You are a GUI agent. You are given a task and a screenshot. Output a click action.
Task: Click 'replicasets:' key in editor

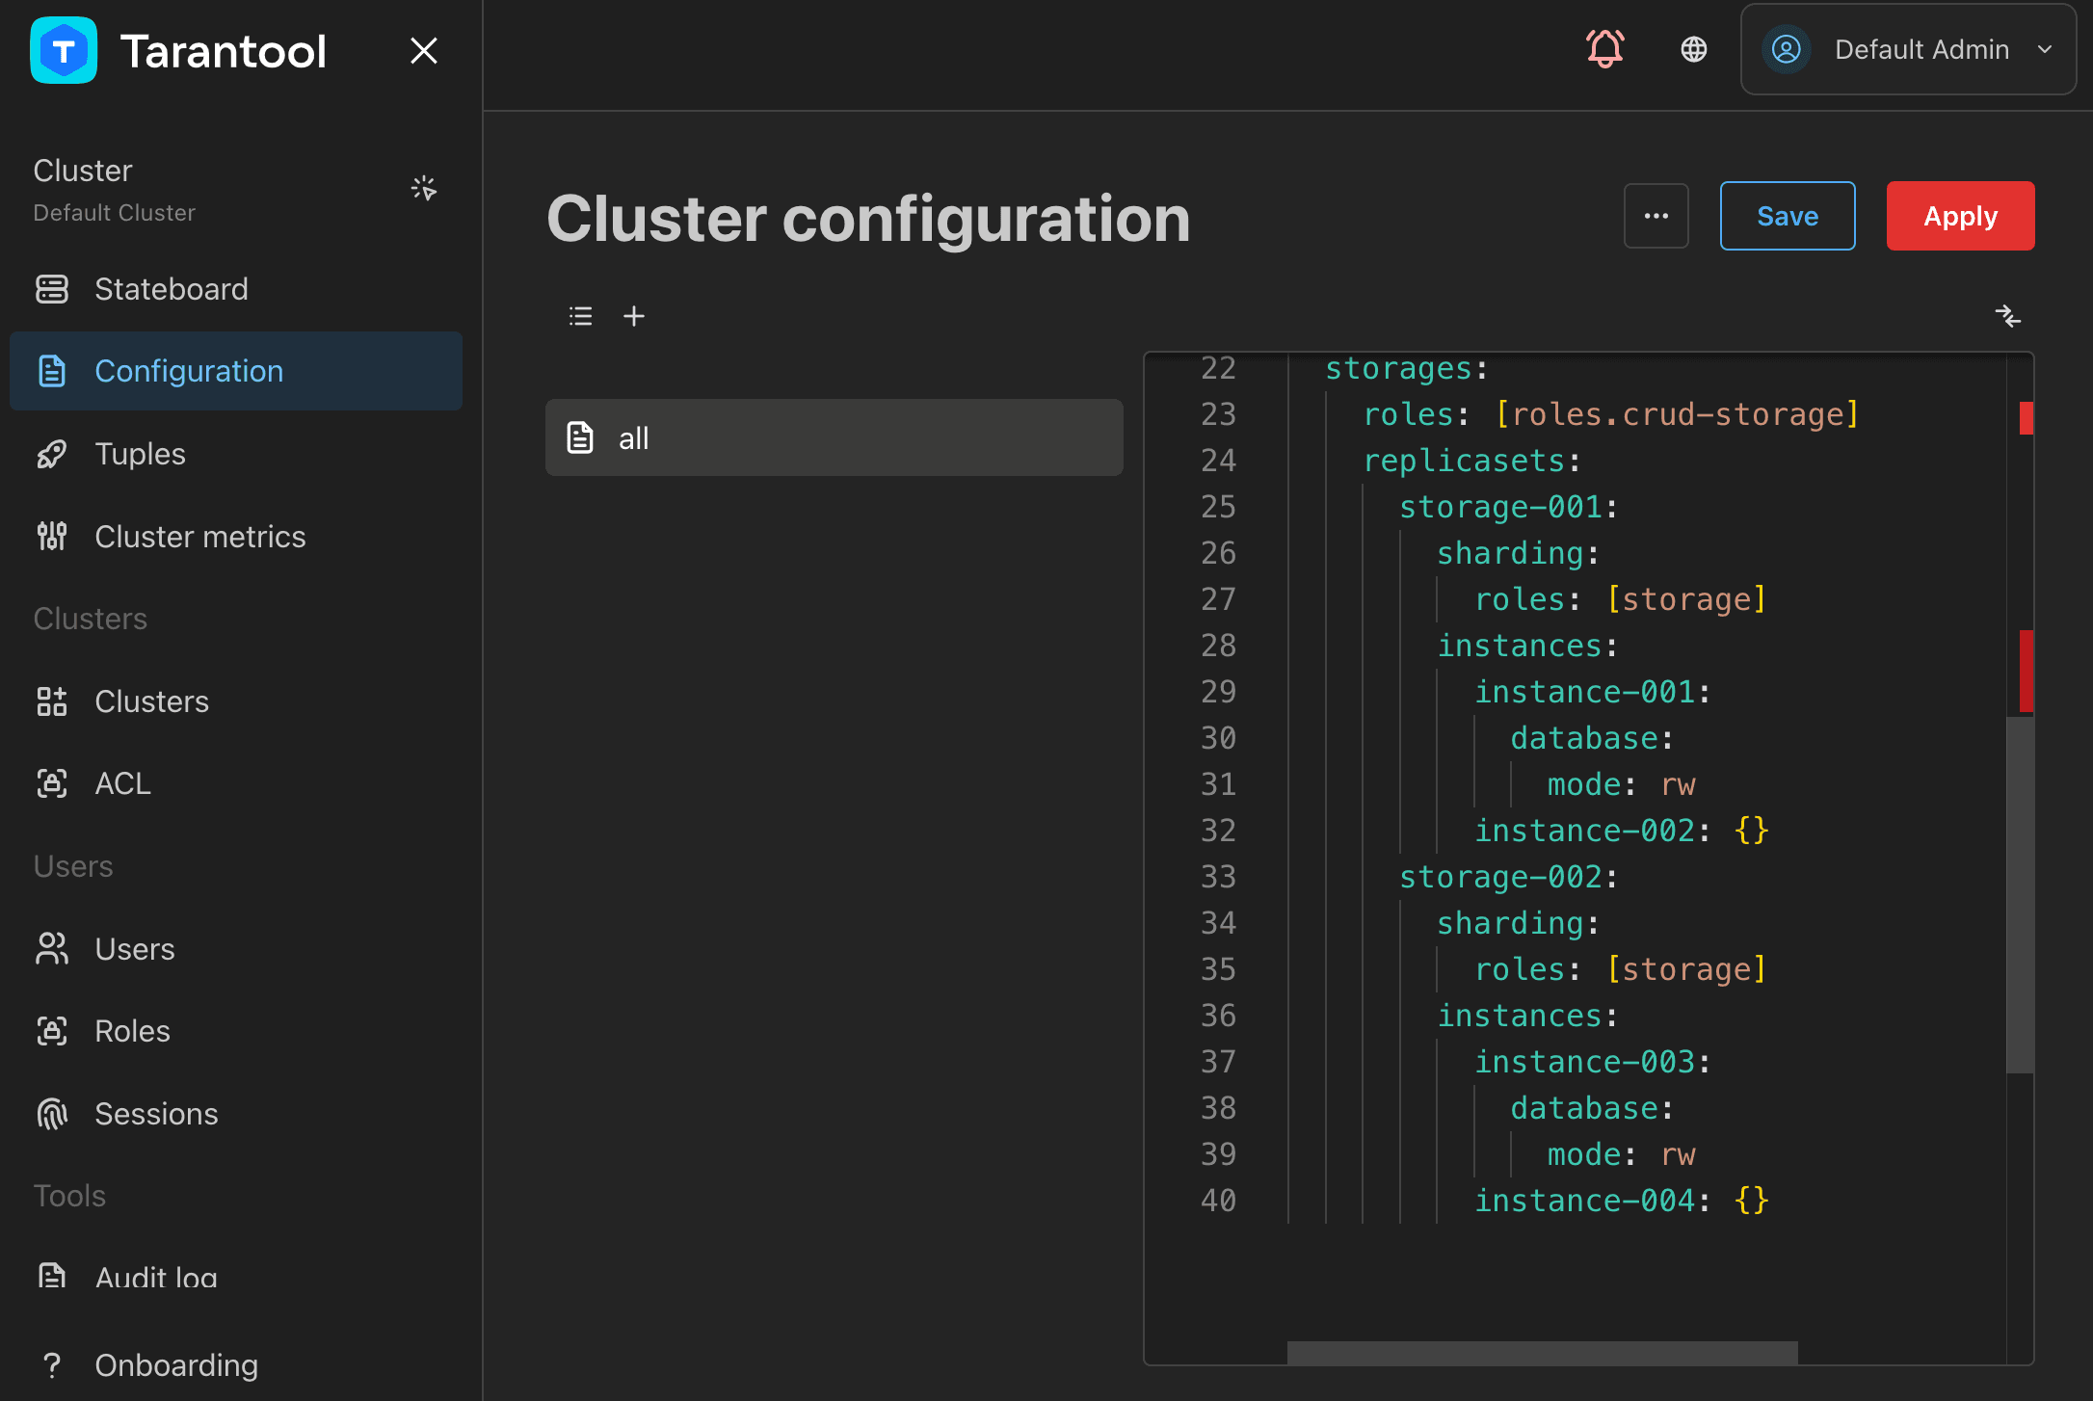click(1471, 461)
